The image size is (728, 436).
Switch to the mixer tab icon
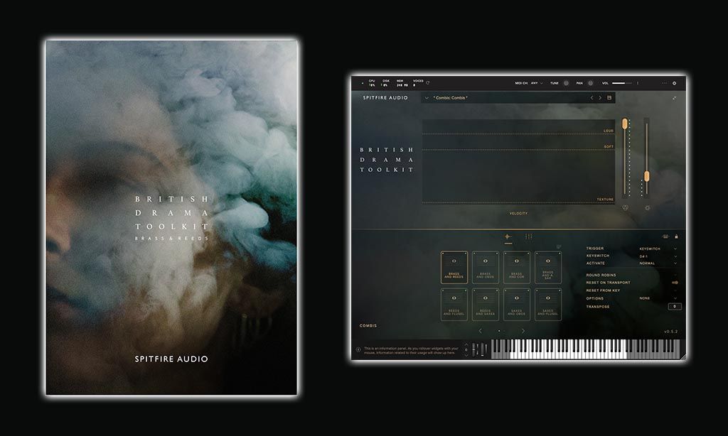[528, 237]
